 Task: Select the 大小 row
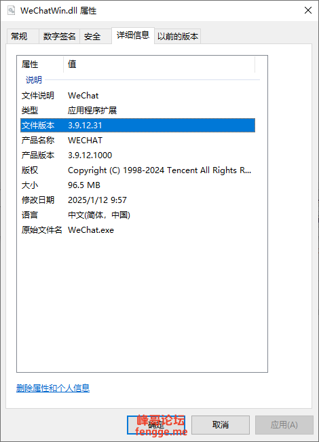click(x=138, y=185)
